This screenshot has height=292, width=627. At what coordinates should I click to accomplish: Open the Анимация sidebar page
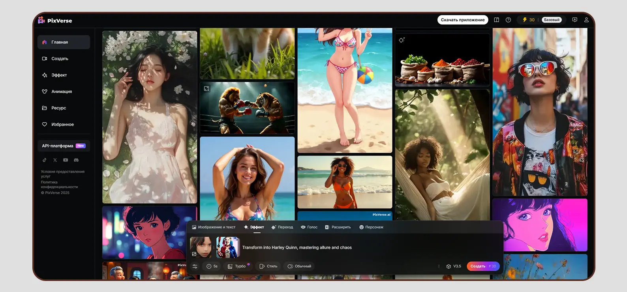click(64, 92)
